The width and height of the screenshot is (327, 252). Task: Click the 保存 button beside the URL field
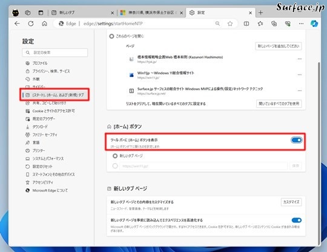point(296,166)
